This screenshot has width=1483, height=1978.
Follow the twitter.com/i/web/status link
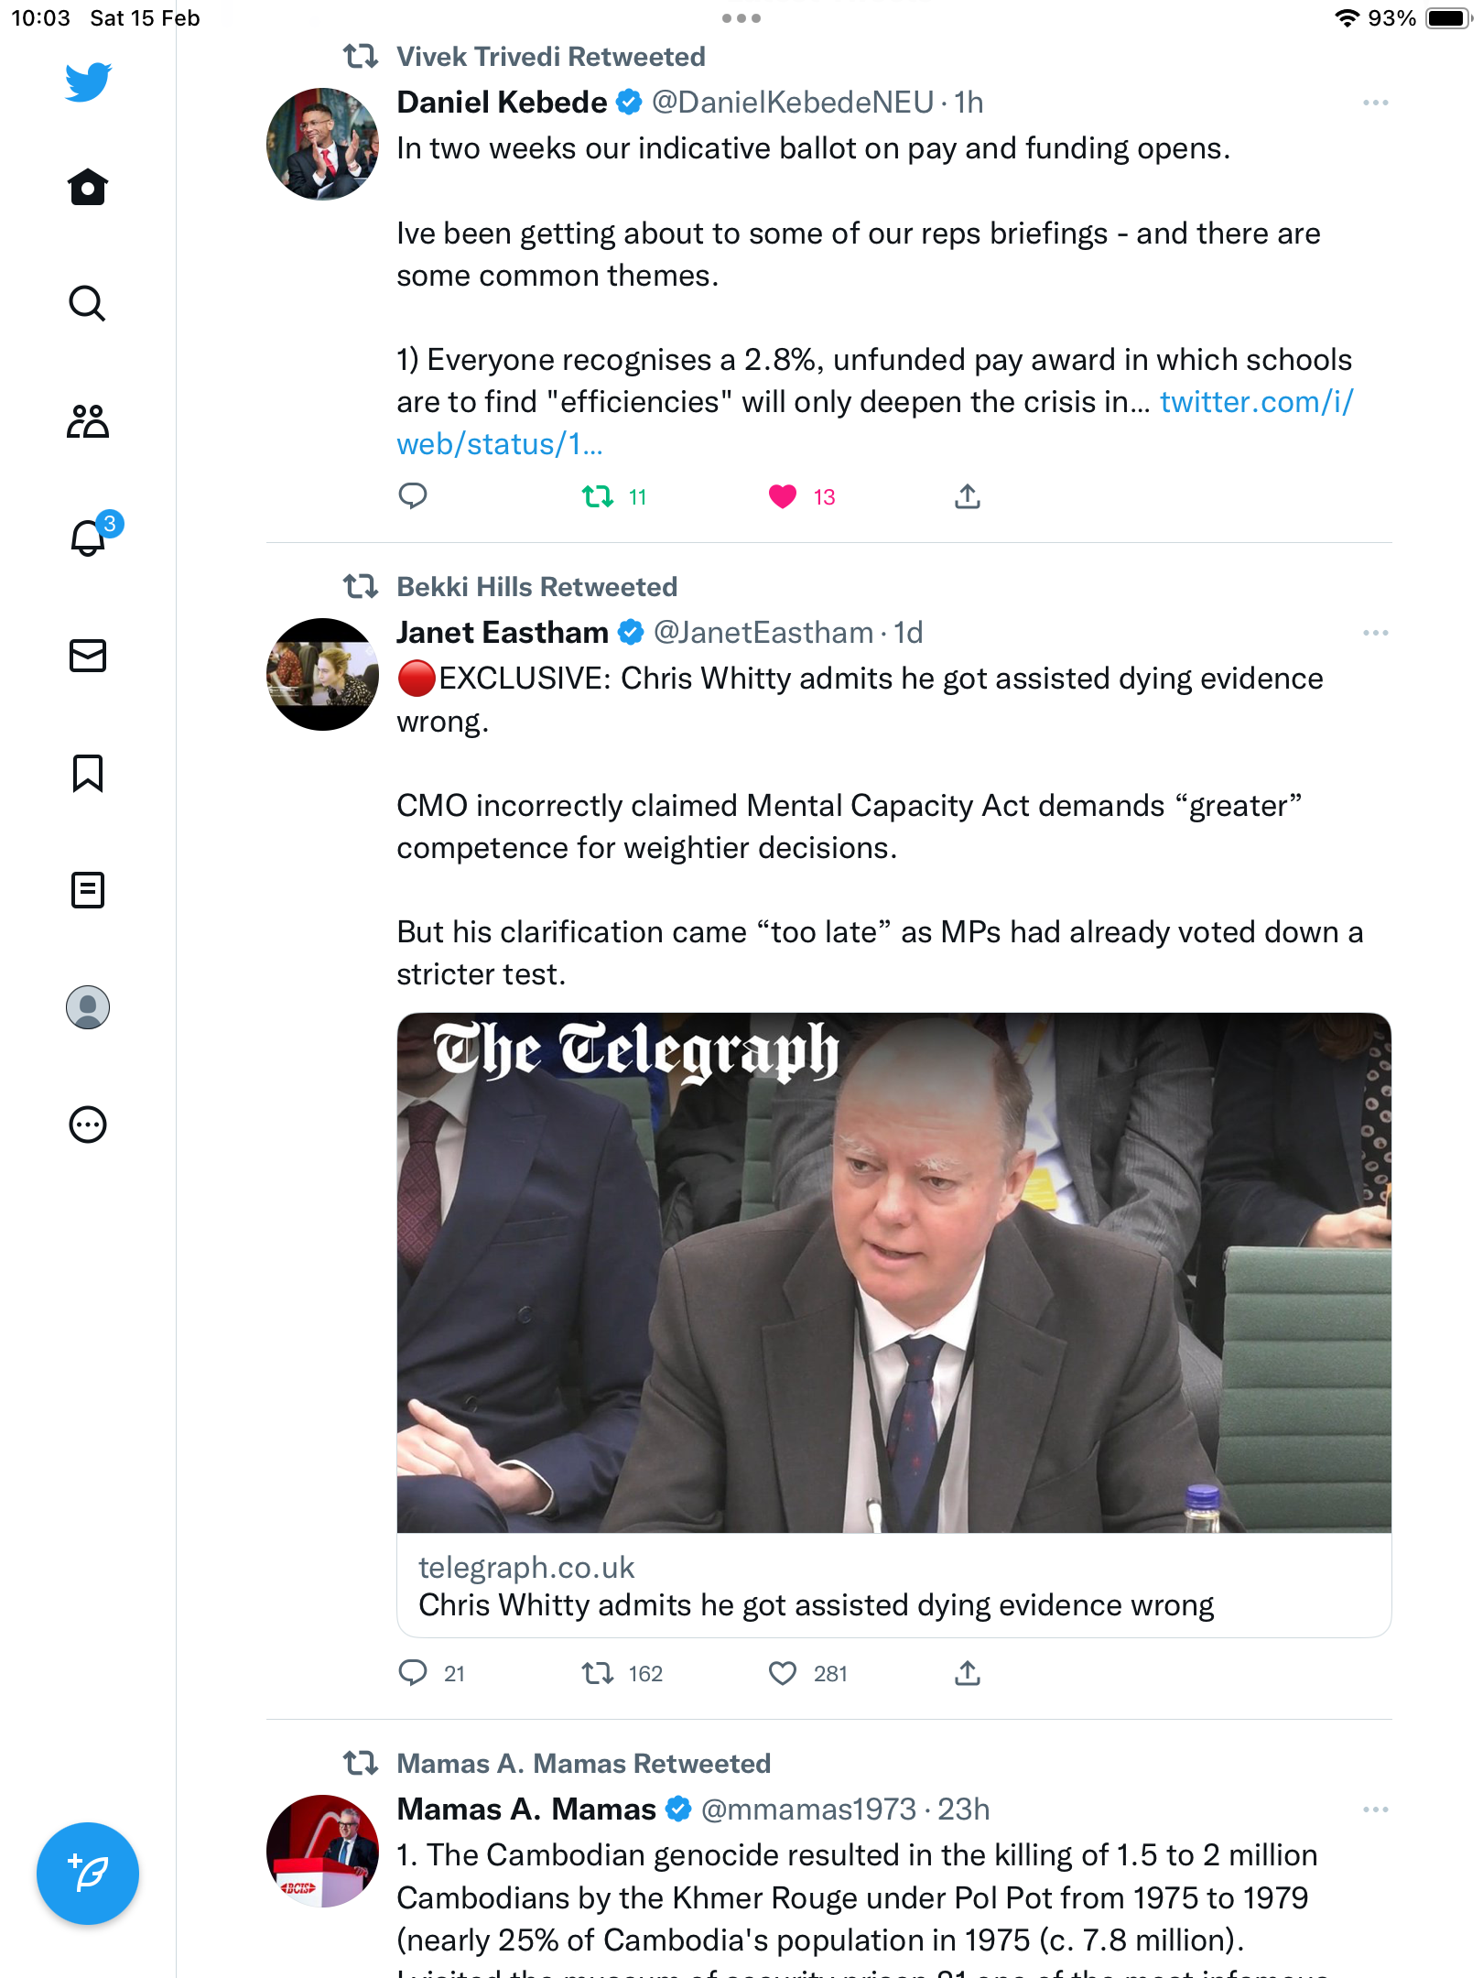coord(875,423)
